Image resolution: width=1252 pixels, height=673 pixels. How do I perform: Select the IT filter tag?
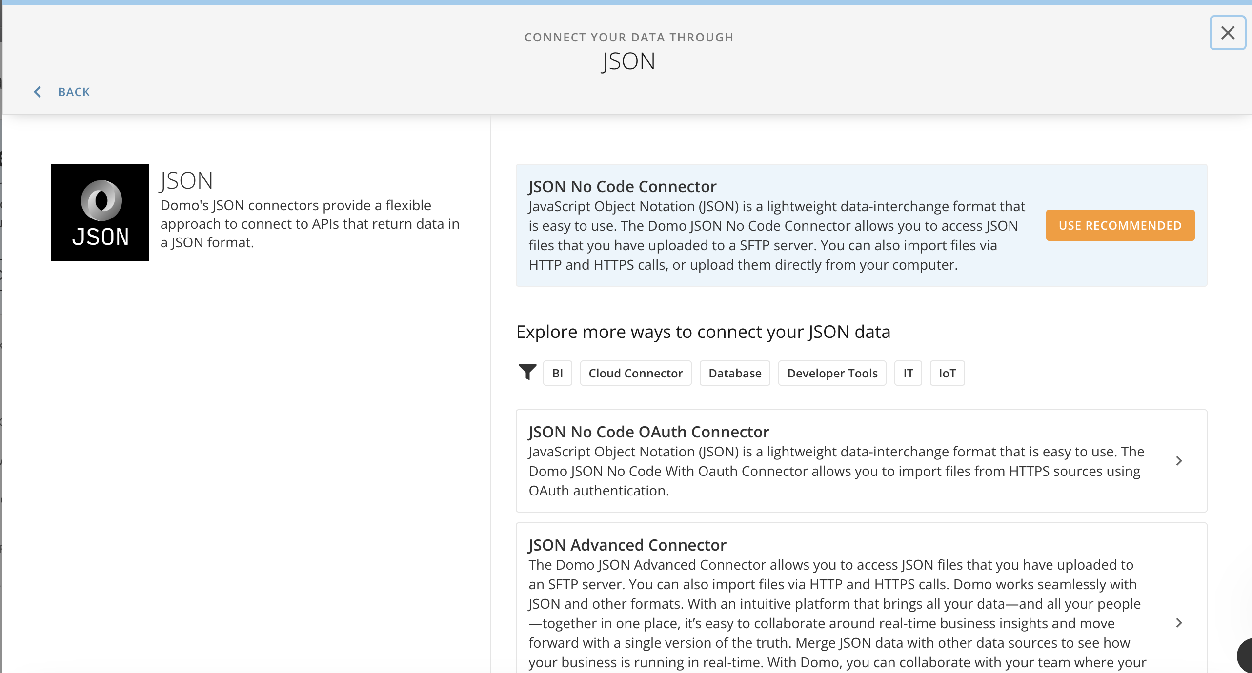point(908,373)
